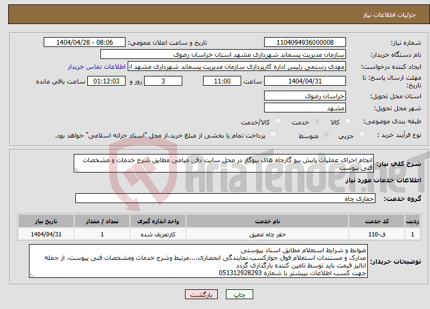Click the delivery province field خراسان رضوی
Screen dimensions: 430x309
pos(305,96)
